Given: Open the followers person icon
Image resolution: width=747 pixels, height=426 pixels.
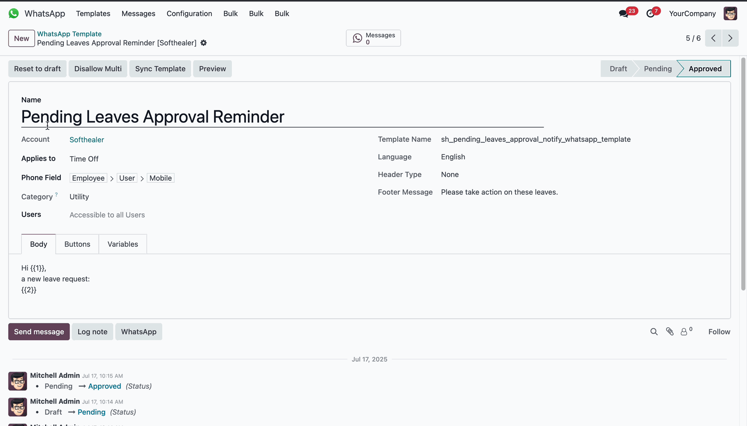Looking at the screenshot, I should (x=684, y=332).
